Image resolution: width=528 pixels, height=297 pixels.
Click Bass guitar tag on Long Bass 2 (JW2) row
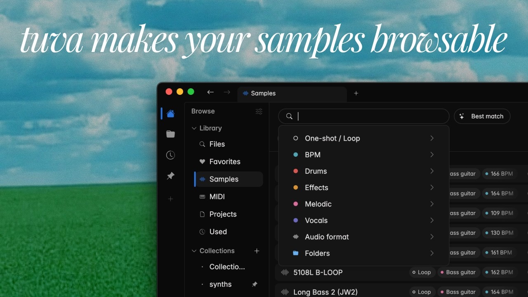click(x=458, y=292)
